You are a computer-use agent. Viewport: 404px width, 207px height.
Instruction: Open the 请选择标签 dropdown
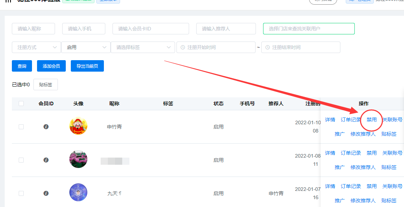point(143,47)
